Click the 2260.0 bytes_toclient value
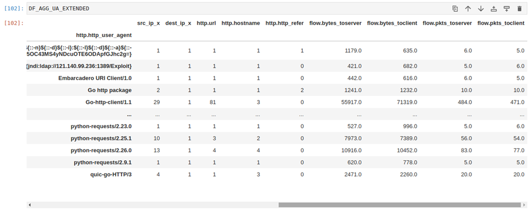The image size is (532, 209). coord(409,175)
